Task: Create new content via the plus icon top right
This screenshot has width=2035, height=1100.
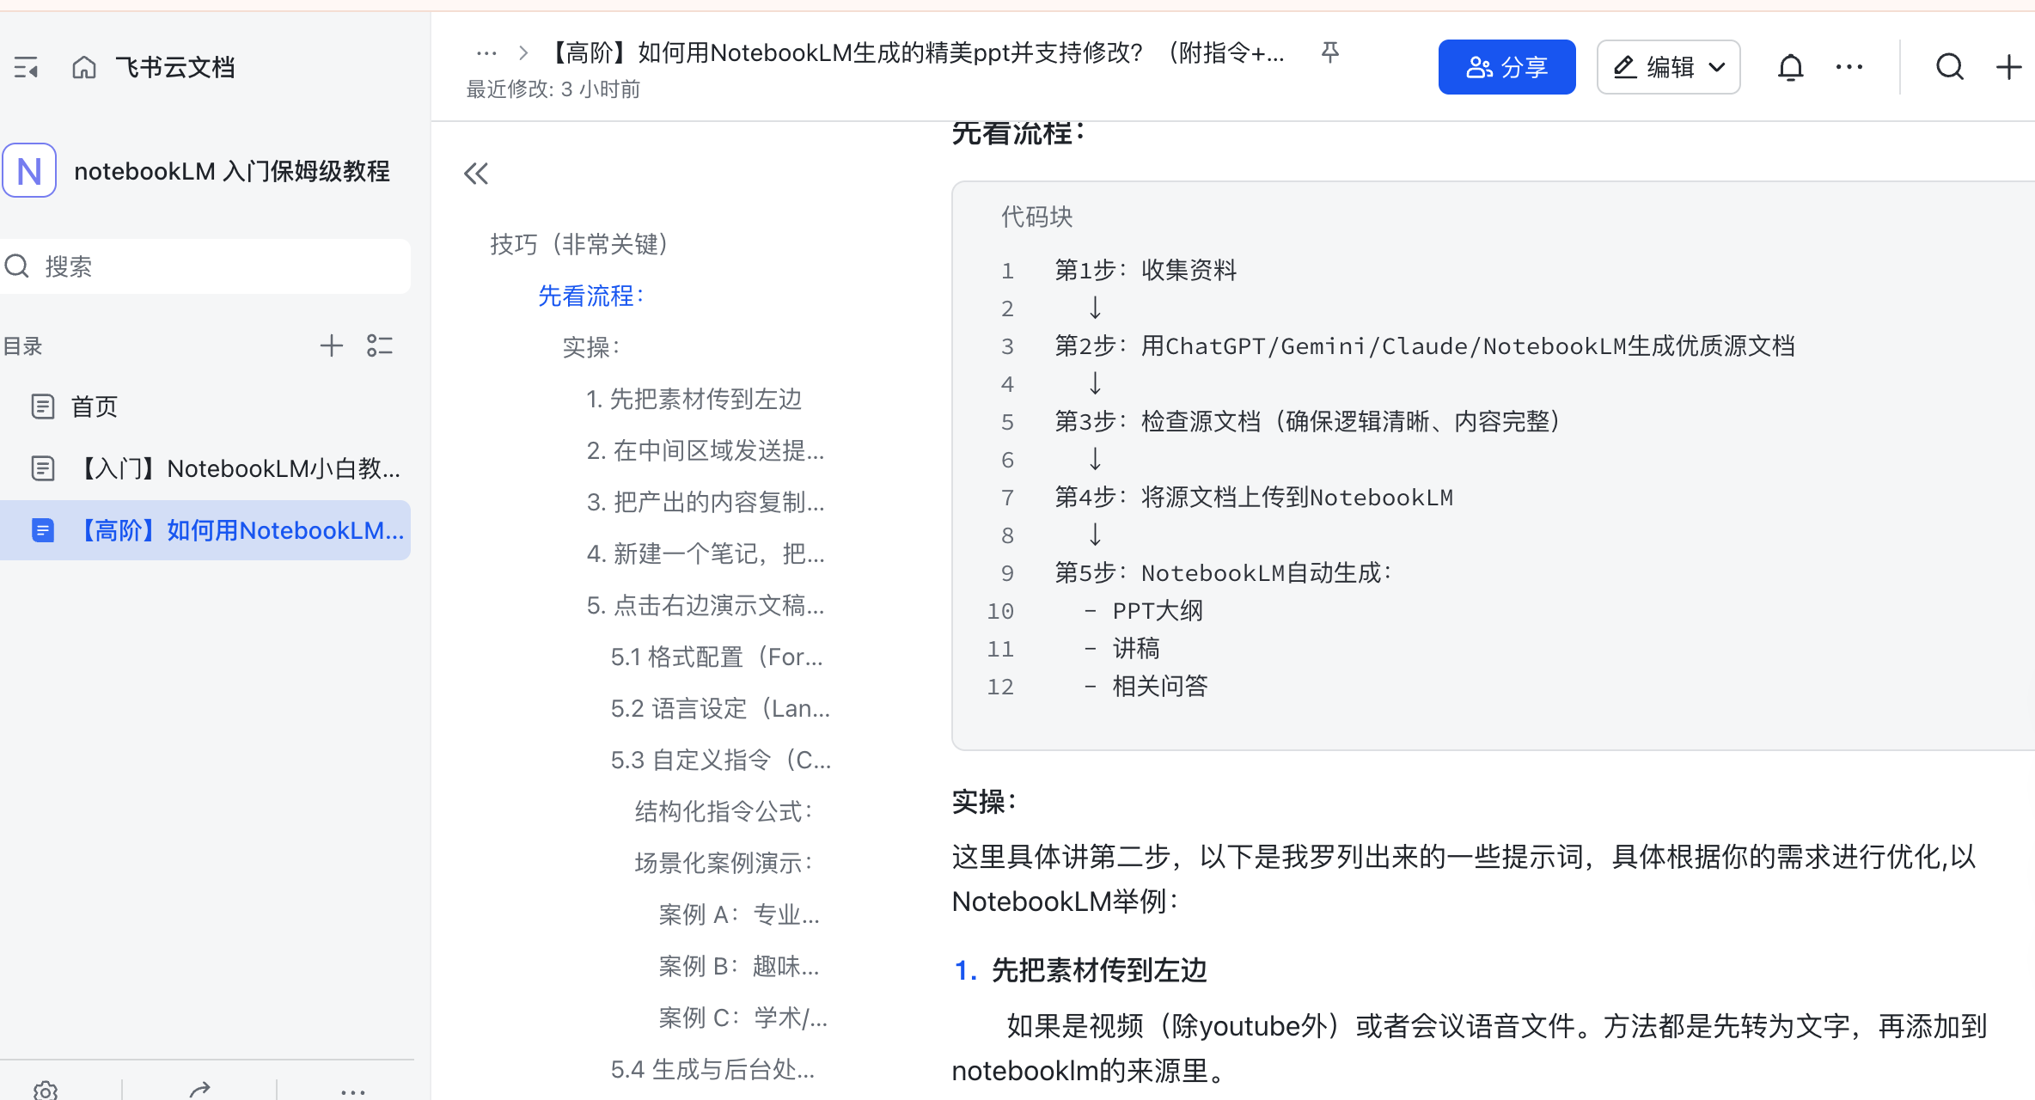Action: (x=2008, y=66)
